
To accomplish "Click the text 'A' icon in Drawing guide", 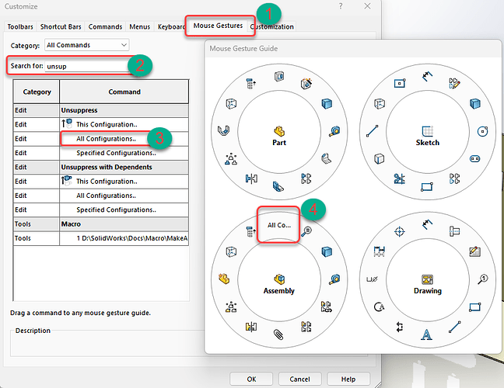I will coord(427,336).
